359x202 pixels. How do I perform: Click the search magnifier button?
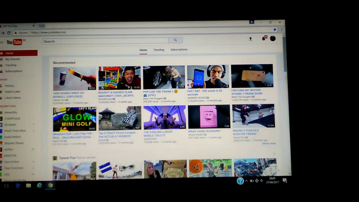pyautogui.click(x=175, y=40)
